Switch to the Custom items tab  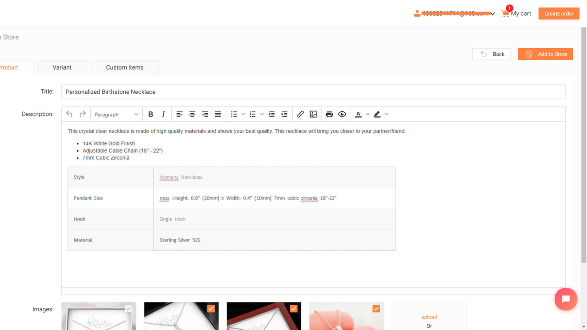pos(125,67)
